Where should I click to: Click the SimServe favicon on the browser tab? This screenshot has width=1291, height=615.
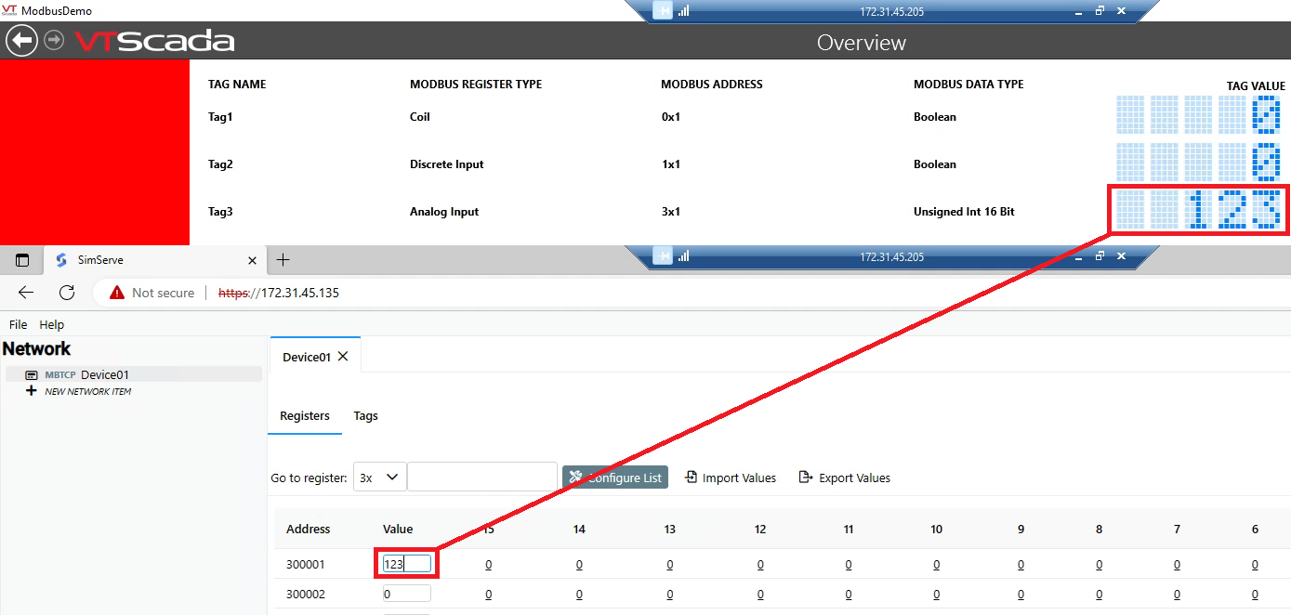pyautogui.click(x=59, y=261)
